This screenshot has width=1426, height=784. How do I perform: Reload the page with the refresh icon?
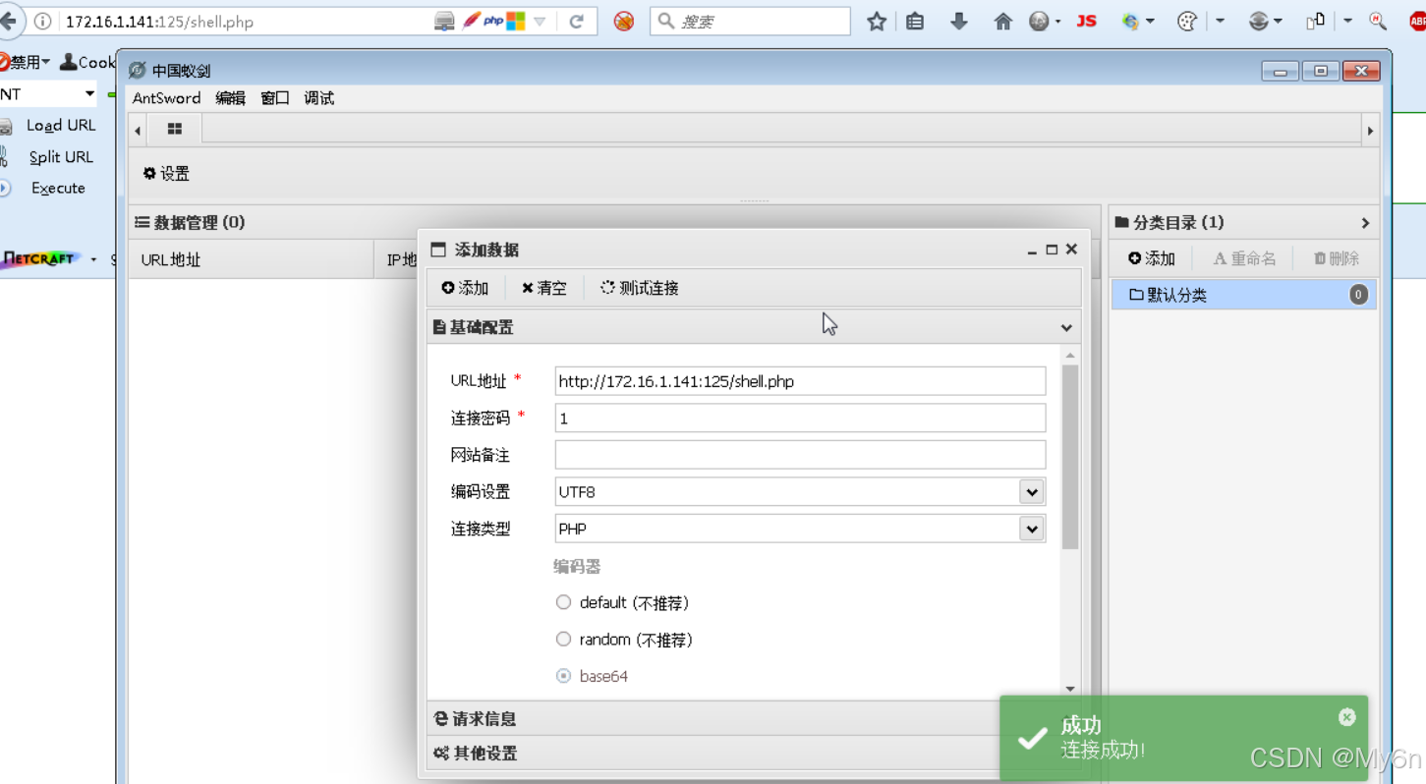[577, 22]
